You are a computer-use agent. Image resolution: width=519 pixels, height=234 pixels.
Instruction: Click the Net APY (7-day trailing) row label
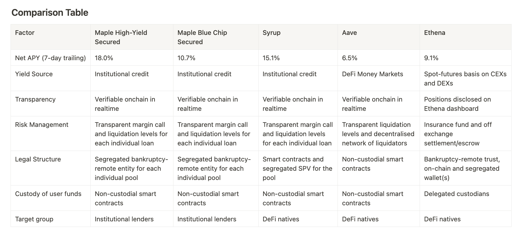click(50, 58)
